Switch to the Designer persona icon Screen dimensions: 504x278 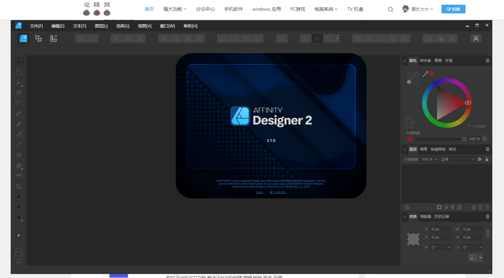click(x=23, y=38)
